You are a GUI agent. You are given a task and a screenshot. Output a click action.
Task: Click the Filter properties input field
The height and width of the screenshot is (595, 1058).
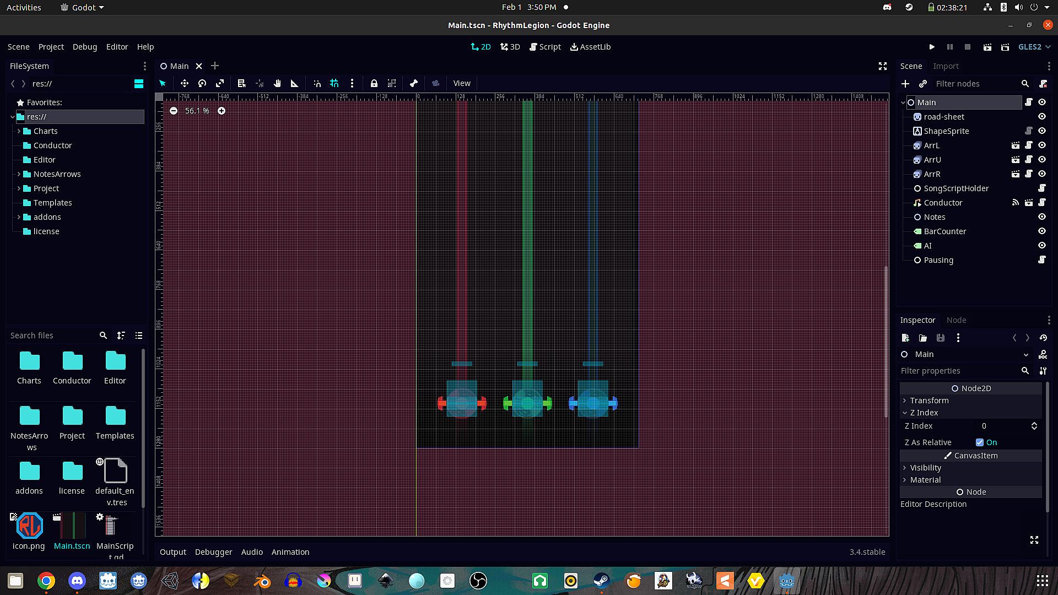(959, 371)
